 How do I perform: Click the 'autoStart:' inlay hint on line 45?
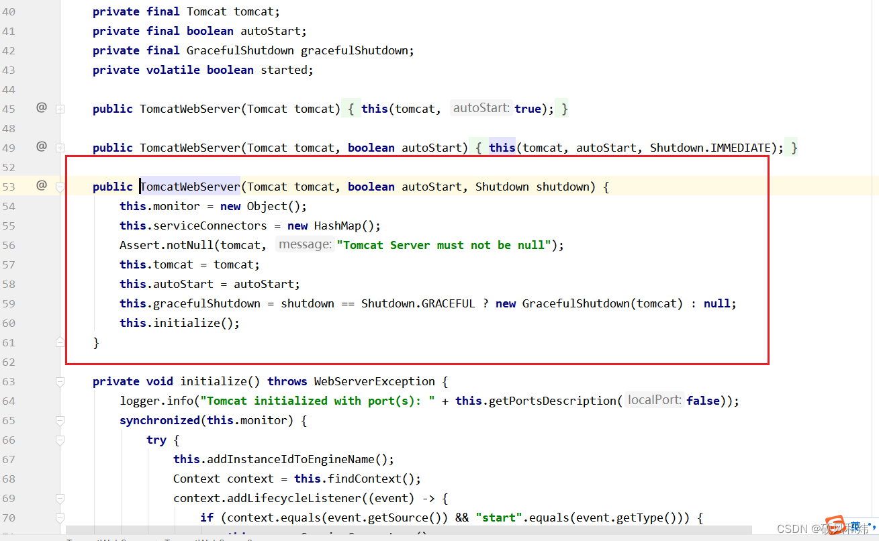481,108
